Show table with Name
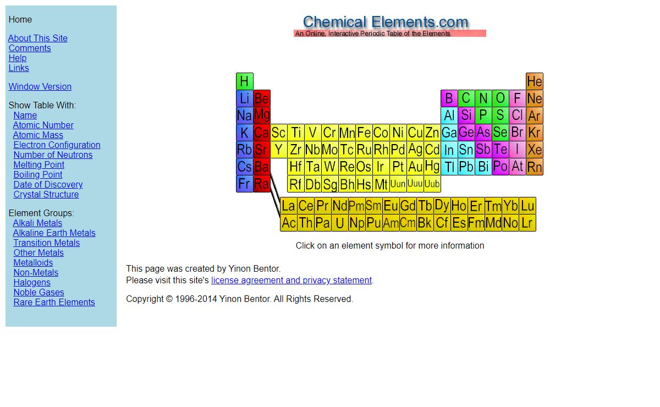The width and height of the screenshot is (660, 407). point(25,116)
